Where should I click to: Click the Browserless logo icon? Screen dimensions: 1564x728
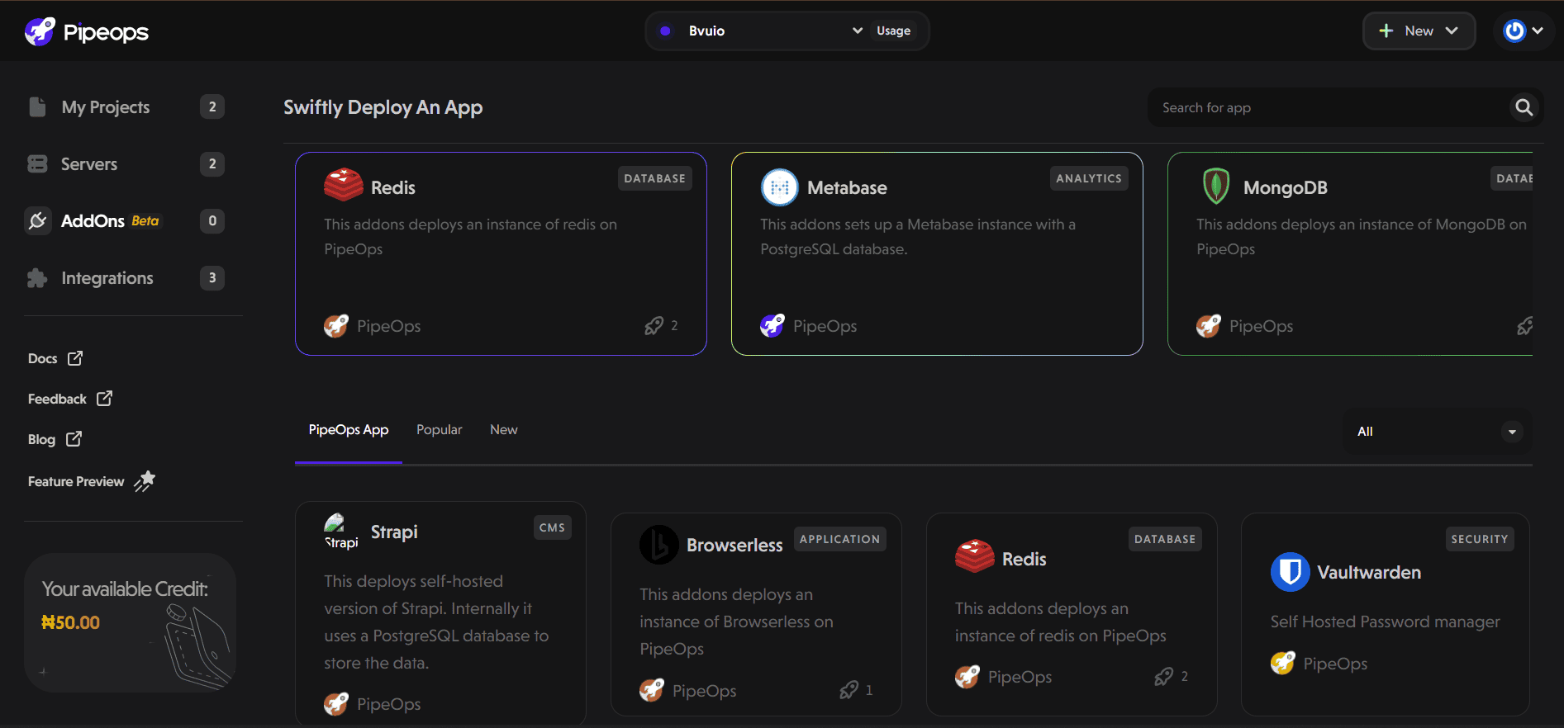coord(658,545)
